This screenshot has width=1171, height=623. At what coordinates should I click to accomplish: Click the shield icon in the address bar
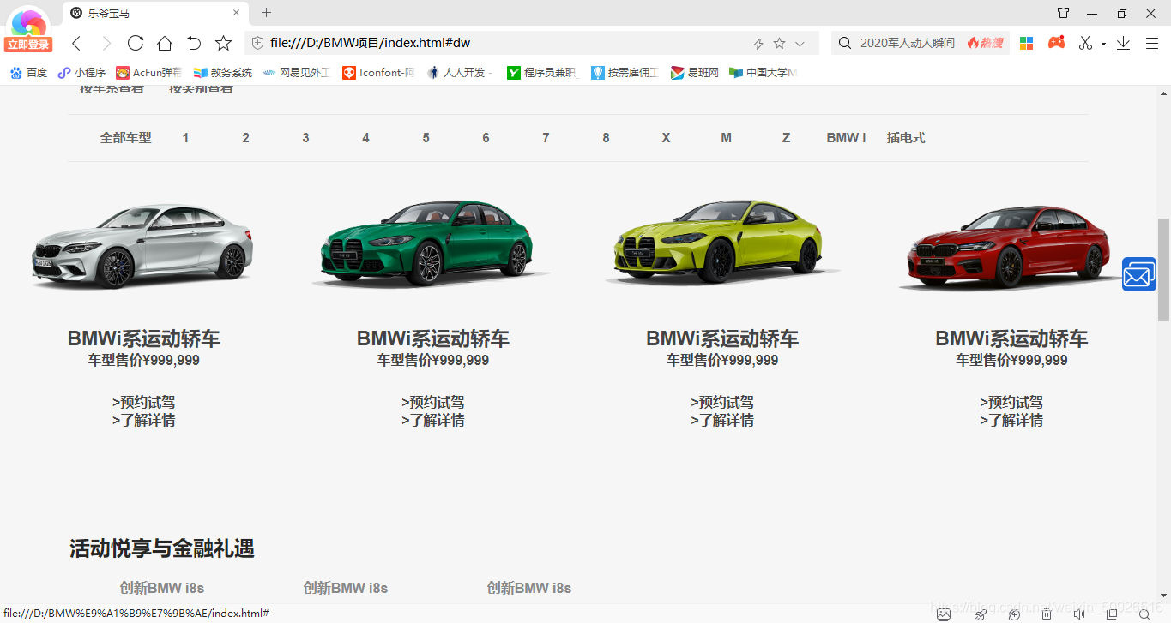point(257,43)
